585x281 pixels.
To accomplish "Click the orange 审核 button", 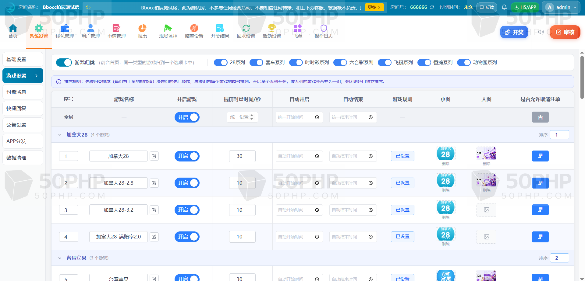I will coord(565,32).
